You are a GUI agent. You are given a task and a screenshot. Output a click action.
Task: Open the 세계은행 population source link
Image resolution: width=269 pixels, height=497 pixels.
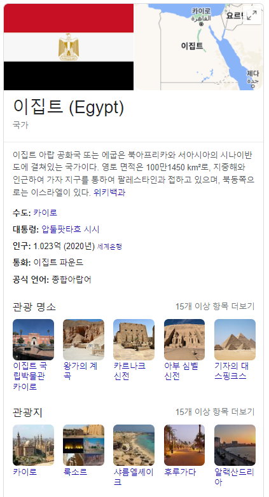point(109,247)
